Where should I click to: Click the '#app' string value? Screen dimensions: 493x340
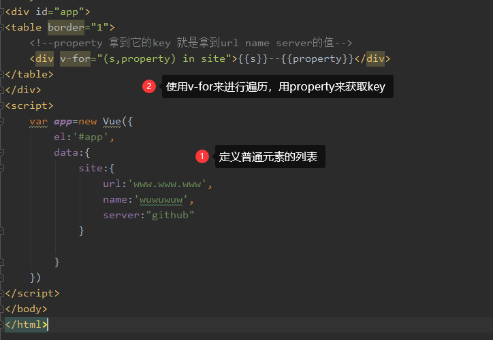click(91, 137)
